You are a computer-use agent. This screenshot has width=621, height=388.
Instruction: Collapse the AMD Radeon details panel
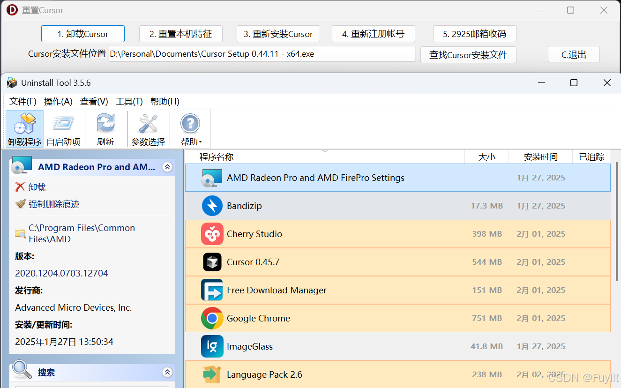[167, 167]
